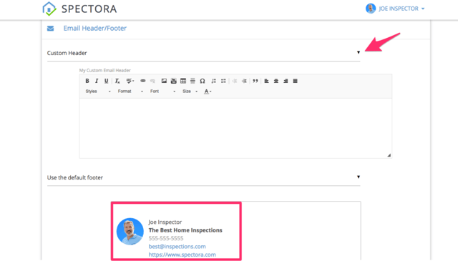The width and height of the screenshot is (458, 261).
Task: Increase indent of selected text
Action: 244,81
